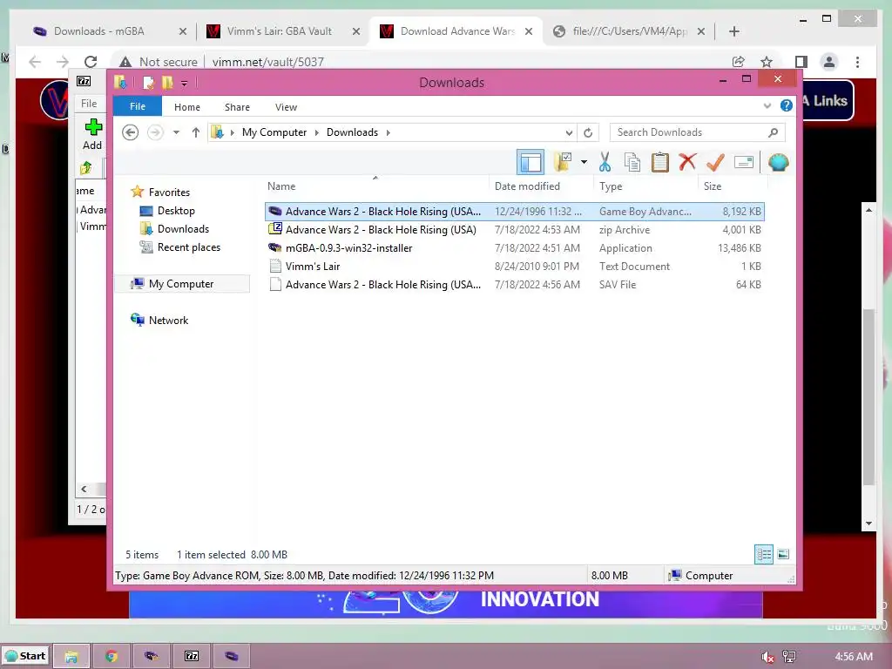892x669 pixels.
Task: Select My Computer in navigation pane
Action: [x=181, y=283]
